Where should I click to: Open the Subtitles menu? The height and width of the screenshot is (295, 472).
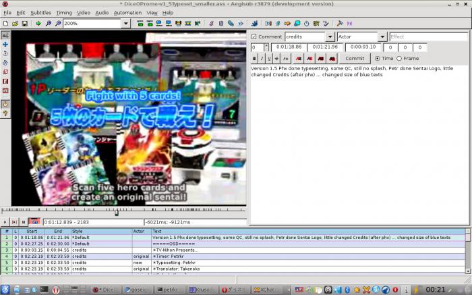pos(40,13)
